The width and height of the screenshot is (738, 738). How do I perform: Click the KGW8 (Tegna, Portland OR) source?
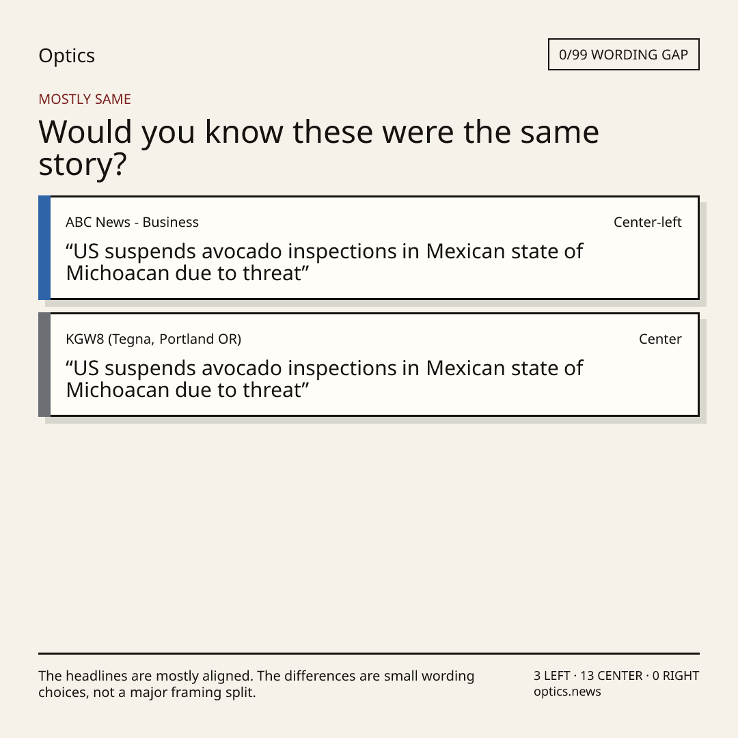154,339
